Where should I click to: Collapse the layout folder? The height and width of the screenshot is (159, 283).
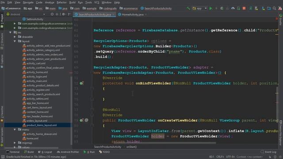click(x=15, y=41)
